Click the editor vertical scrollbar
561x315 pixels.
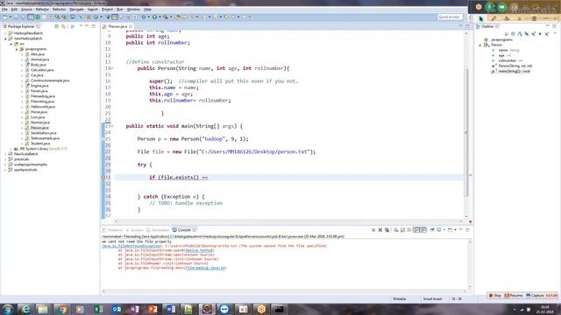click(465, 133)
